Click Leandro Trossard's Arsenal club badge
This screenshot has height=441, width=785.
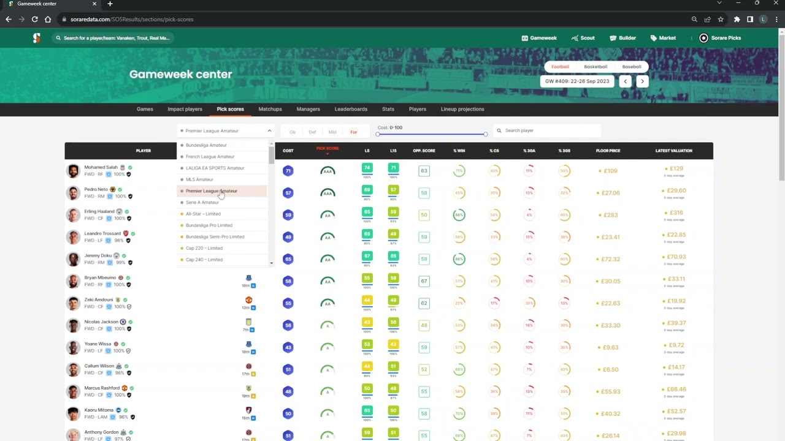click(126, 233)
